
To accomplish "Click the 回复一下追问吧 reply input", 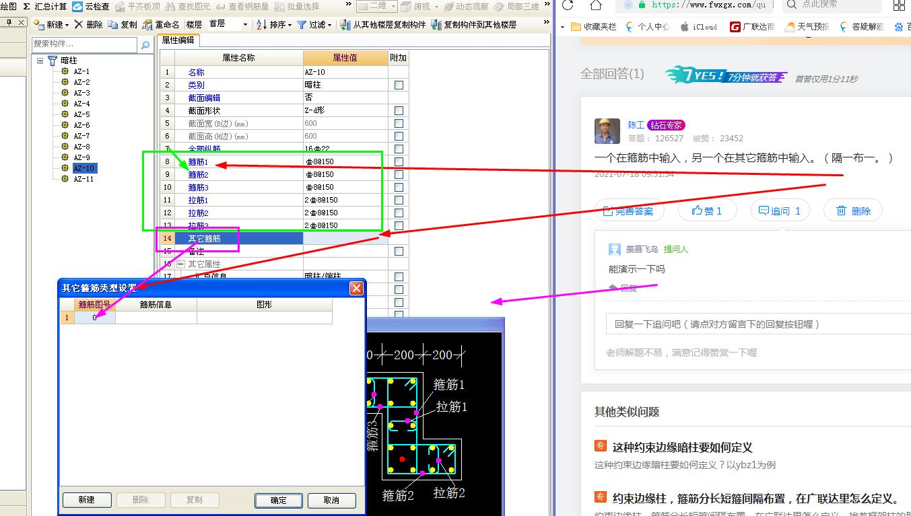I will coord(758,324).
